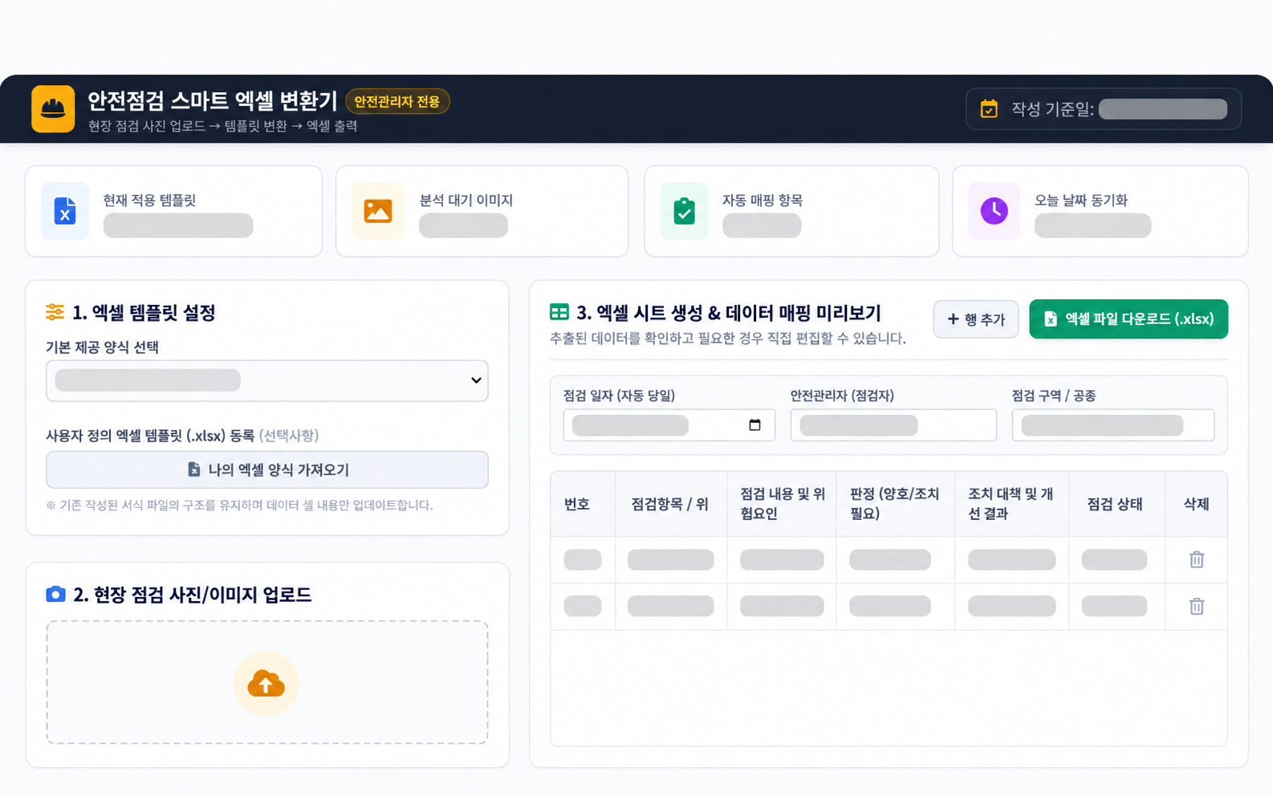Focus the 점검 일자 (자동 당일) date field
The width and height of the screenshot is (1273, 796).
[669, 425]
